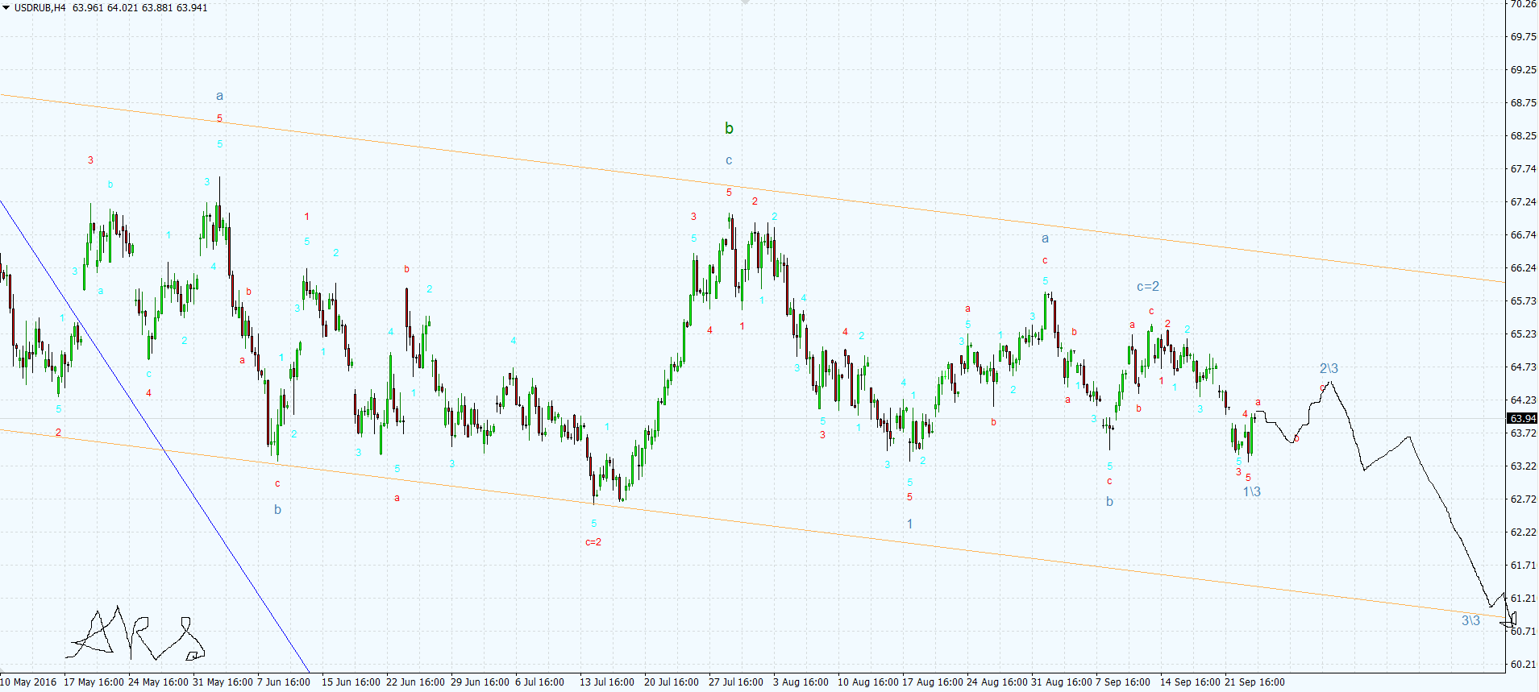Click the "3\3" wave target label
The image size is (1539, 692).
[1470, 620]
